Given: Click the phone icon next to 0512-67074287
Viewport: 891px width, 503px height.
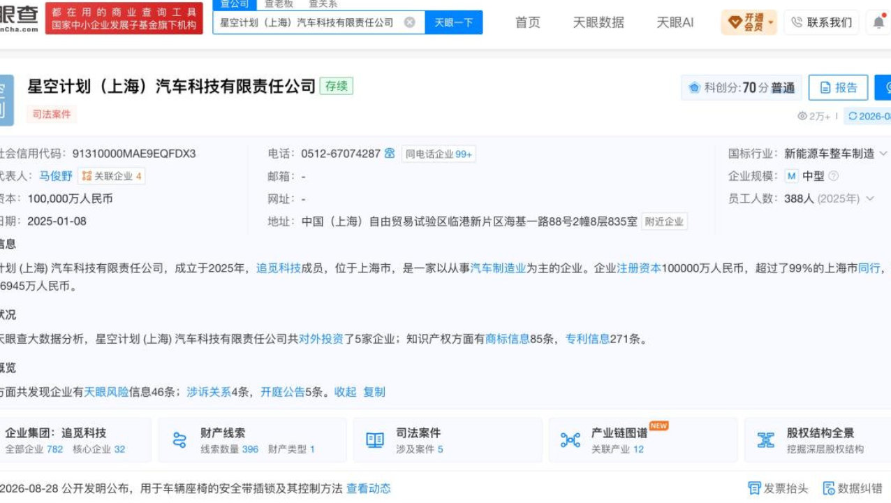Looking at the screenshot, I should tap(390, 154).
